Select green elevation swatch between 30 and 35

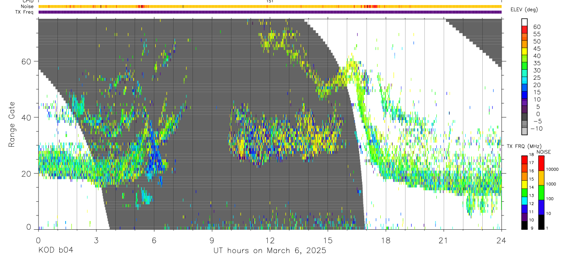click(525, 66)
